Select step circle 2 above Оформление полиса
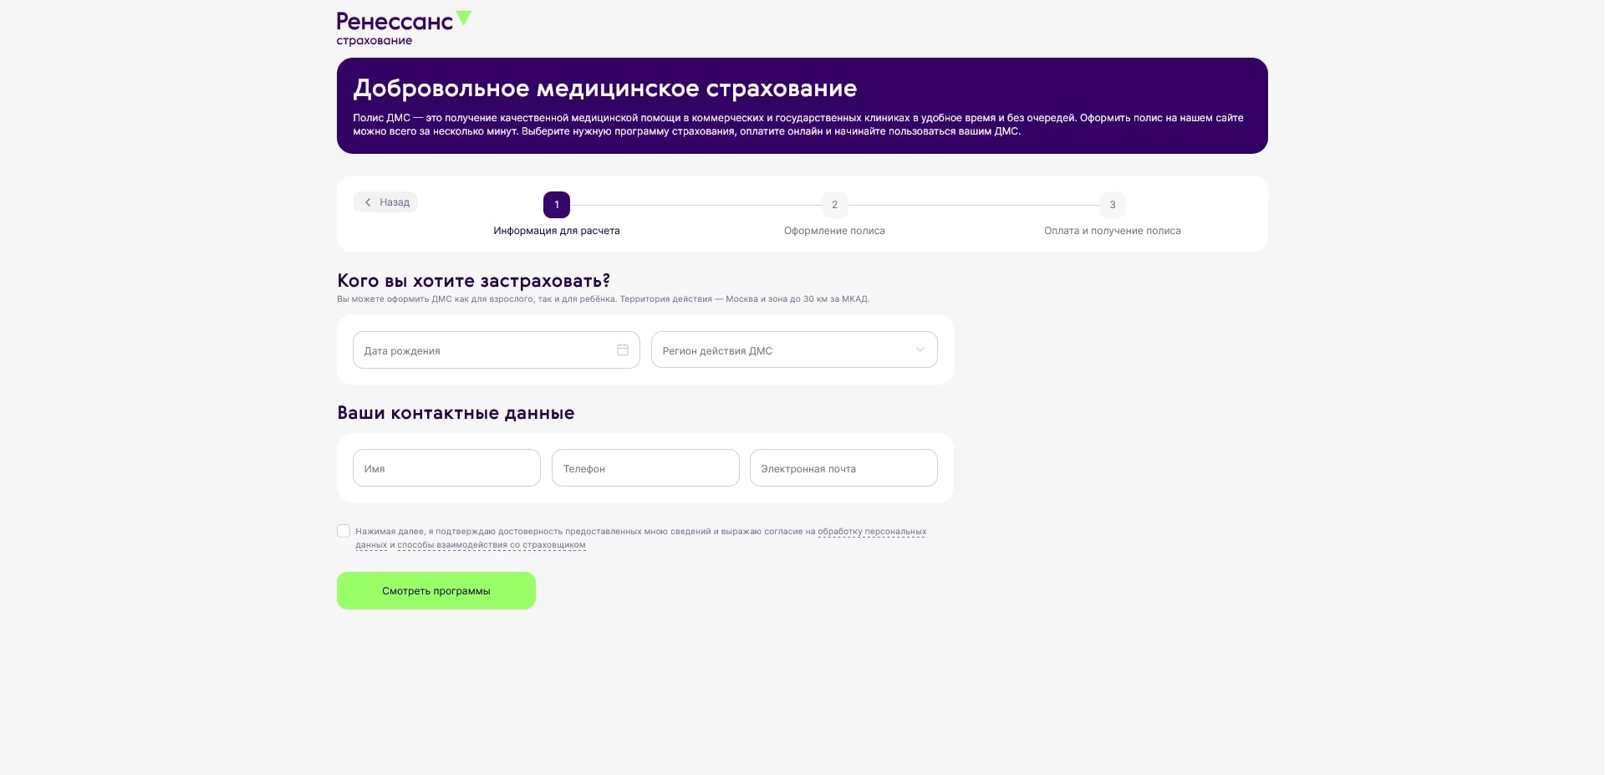The width and height of the screenshot is (1605, 775). tap(834, 204)
